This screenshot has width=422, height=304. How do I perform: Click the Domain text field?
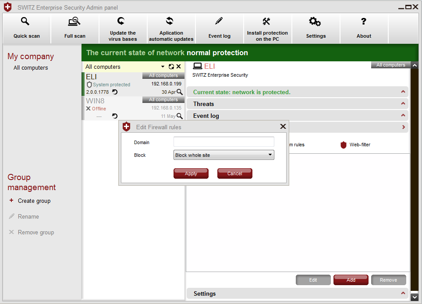click(223, 142)
